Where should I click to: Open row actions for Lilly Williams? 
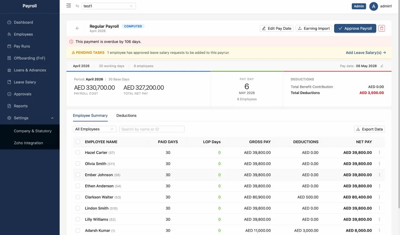pyautogui.click(x=380, y=219)
